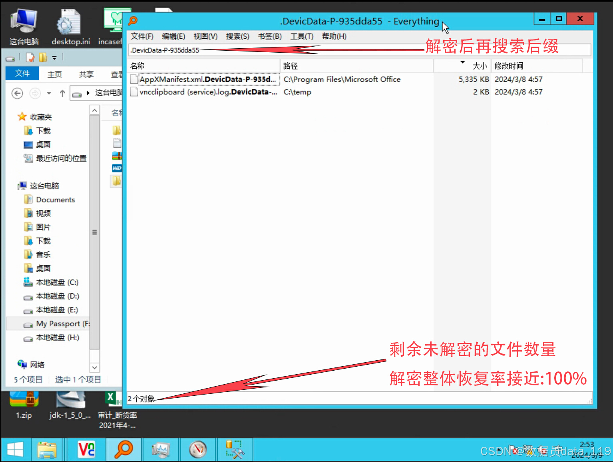Select the AppXManifest.xml result file

[x=207, y=79]
